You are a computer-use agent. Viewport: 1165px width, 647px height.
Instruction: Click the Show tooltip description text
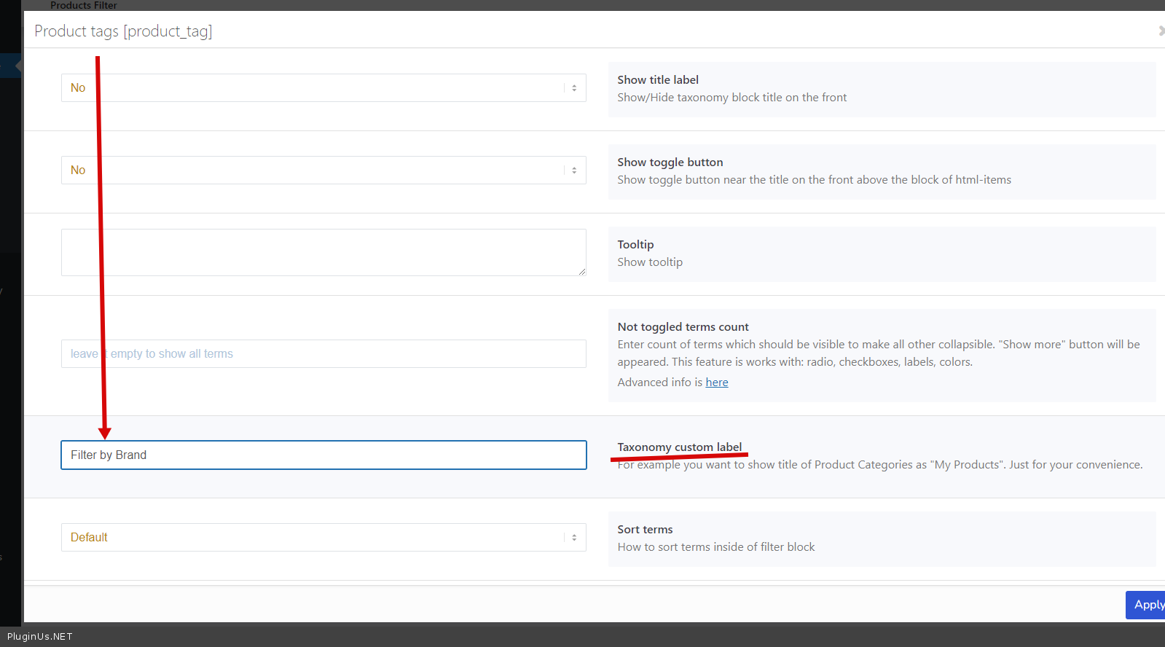pos(649,262)
